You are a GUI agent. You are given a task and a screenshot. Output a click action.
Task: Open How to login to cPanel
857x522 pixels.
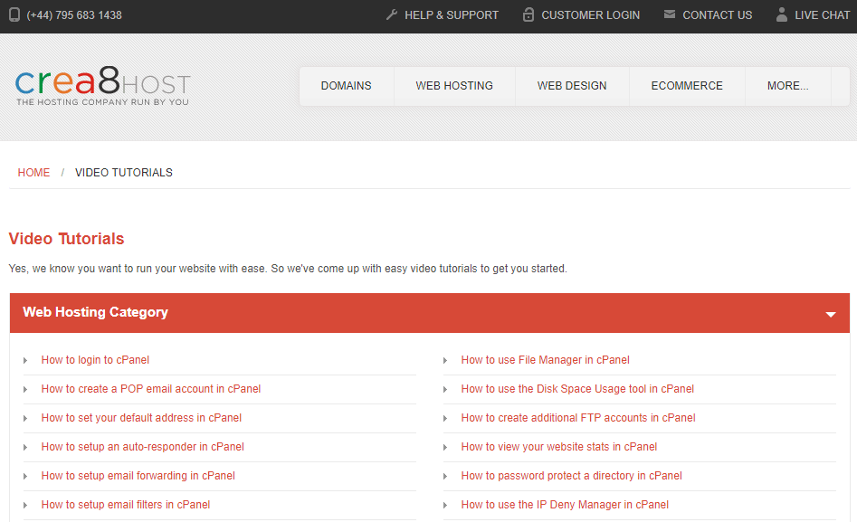point(95,360)
